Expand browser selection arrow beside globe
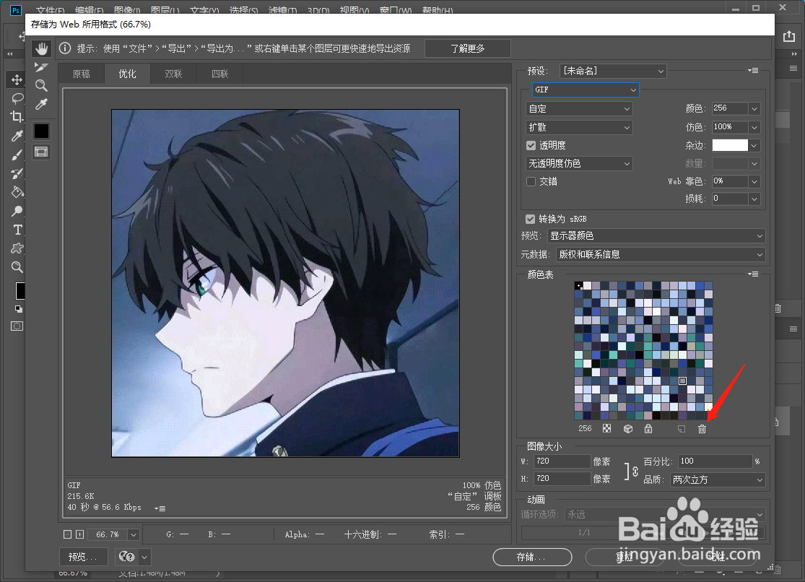This screenshot has width=805, height=582. (x=145, y=556)
